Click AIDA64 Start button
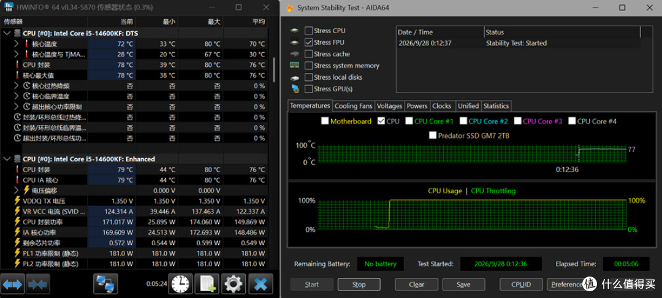Viewport: 662px width, 298px height. click(x=311, y=285)
